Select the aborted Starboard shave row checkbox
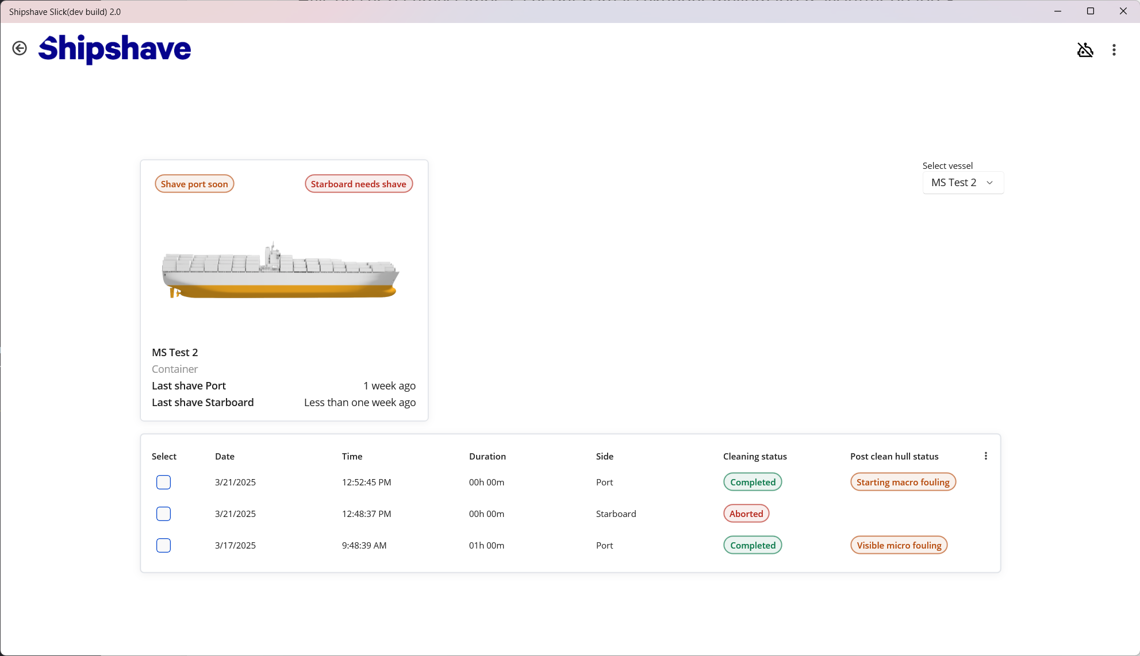This screenshot has width=1140, height=656. (x=163, y=514)
